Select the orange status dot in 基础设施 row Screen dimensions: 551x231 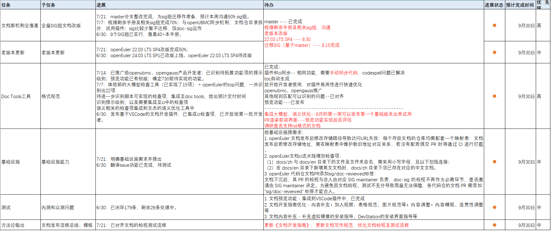click(x=494, y=162)
